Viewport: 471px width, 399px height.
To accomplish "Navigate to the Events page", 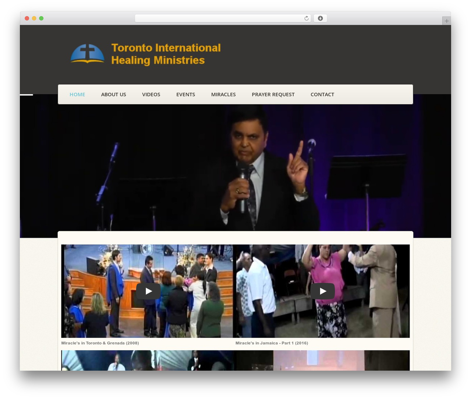I will pyautogui.click(x=186, y=95).
